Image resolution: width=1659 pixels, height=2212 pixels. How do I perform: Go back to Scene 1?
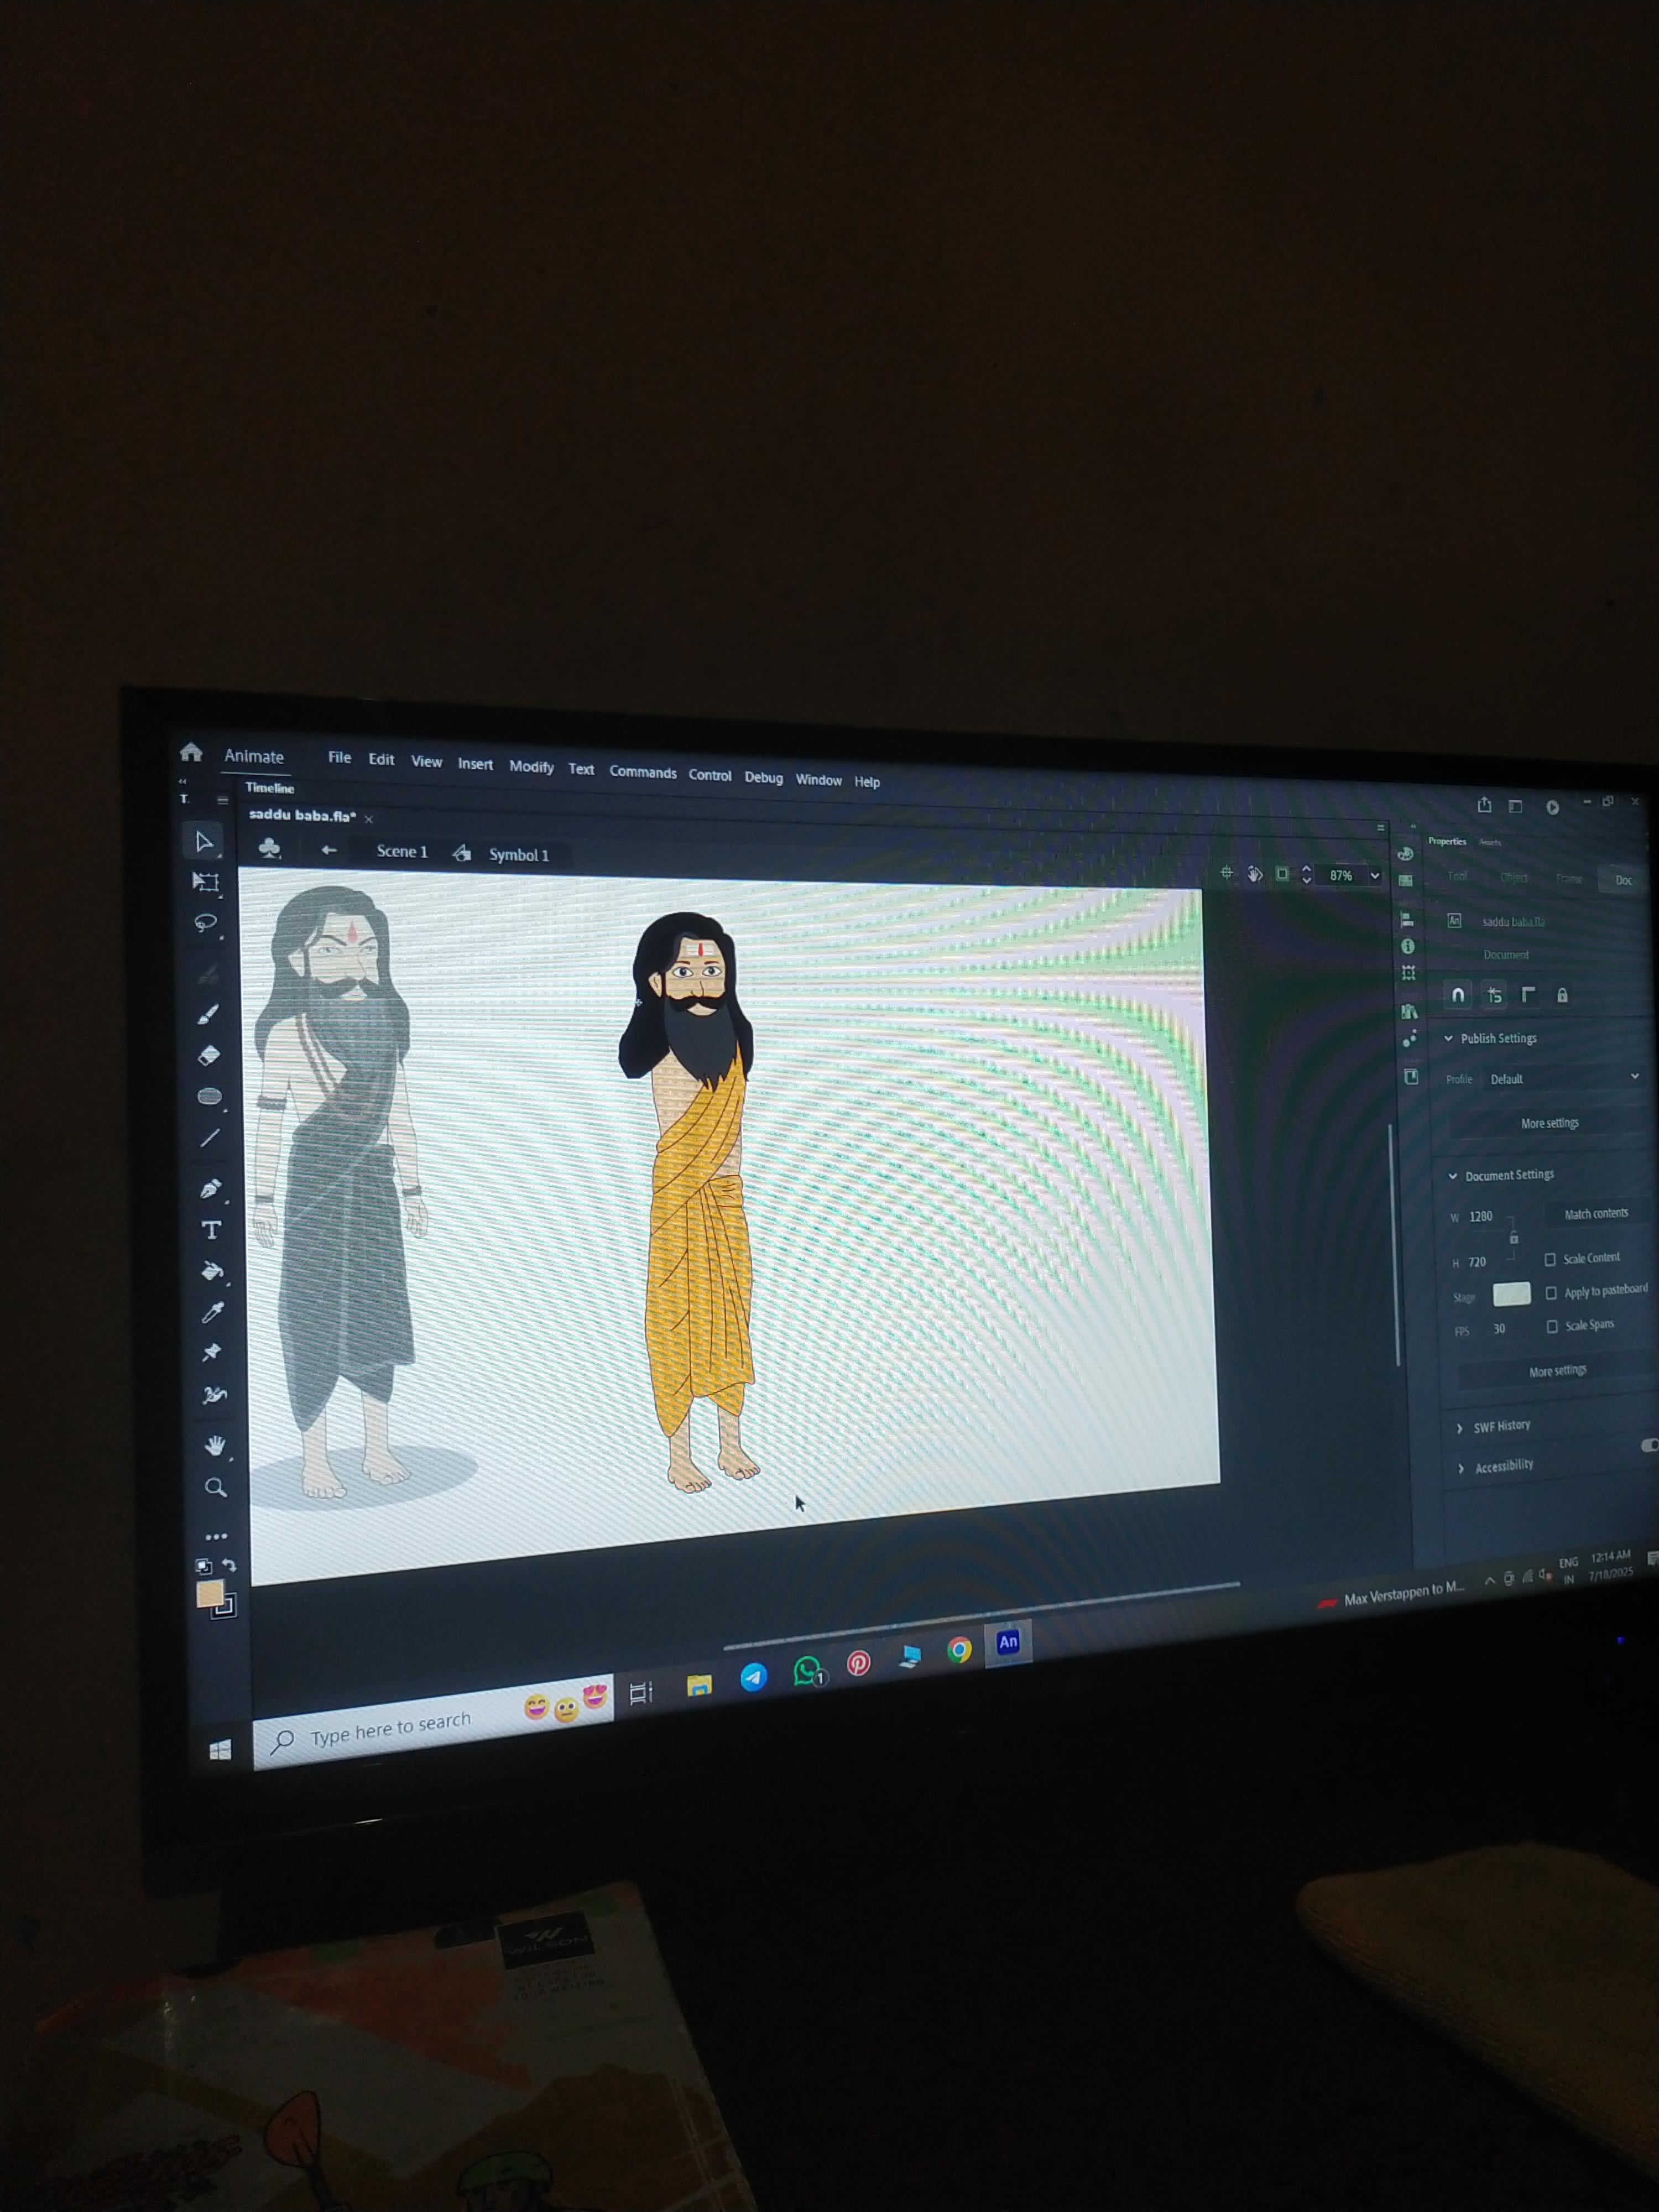tap(401, 851)
